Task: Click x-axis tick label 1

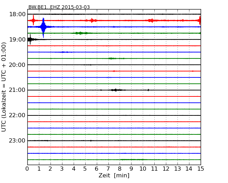Action: pos(39,169)
